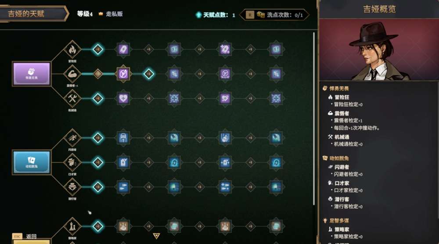This screenshot has width=439, height=244.
Task: Open the blue 动如脱兔 talent category
Action: pyautogui.click(x=32, y=162)
